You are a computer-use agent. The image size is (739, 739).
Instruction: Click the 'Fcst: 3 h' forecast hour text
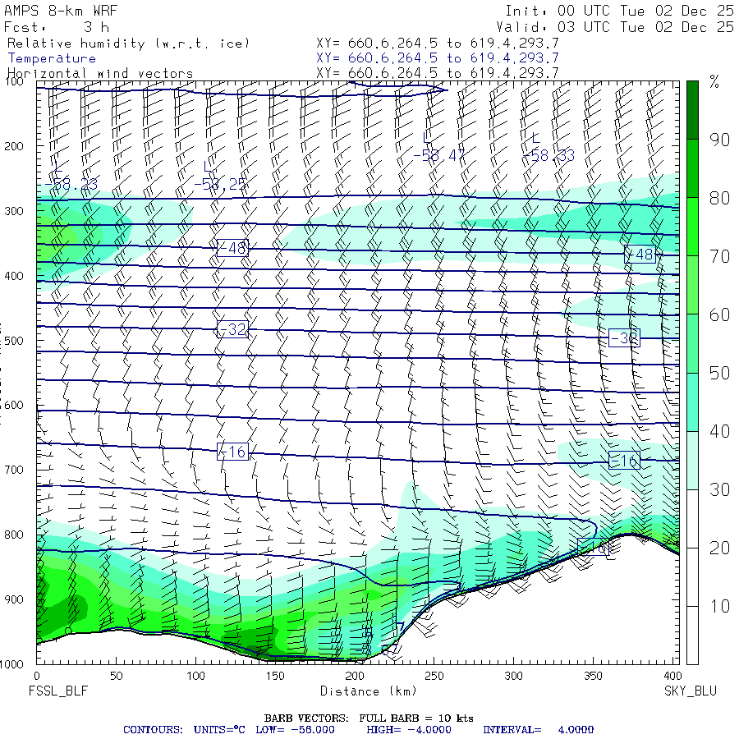pyautogui.click(x=57, y=27)
